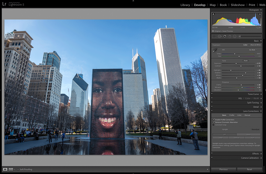266x174 pixels.
Task: Expand the Detail panel
Action: (x=261, y=107)
